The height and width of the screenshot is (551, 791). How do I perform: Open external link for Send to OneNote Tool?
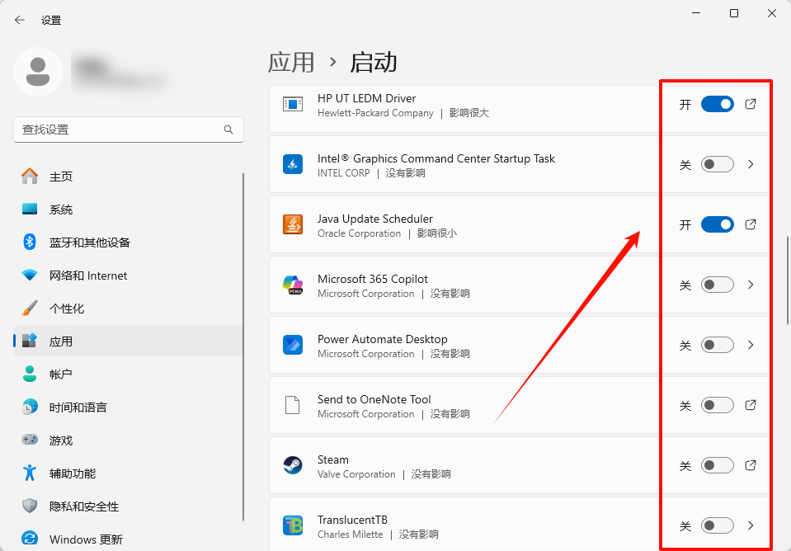(751, 405)
